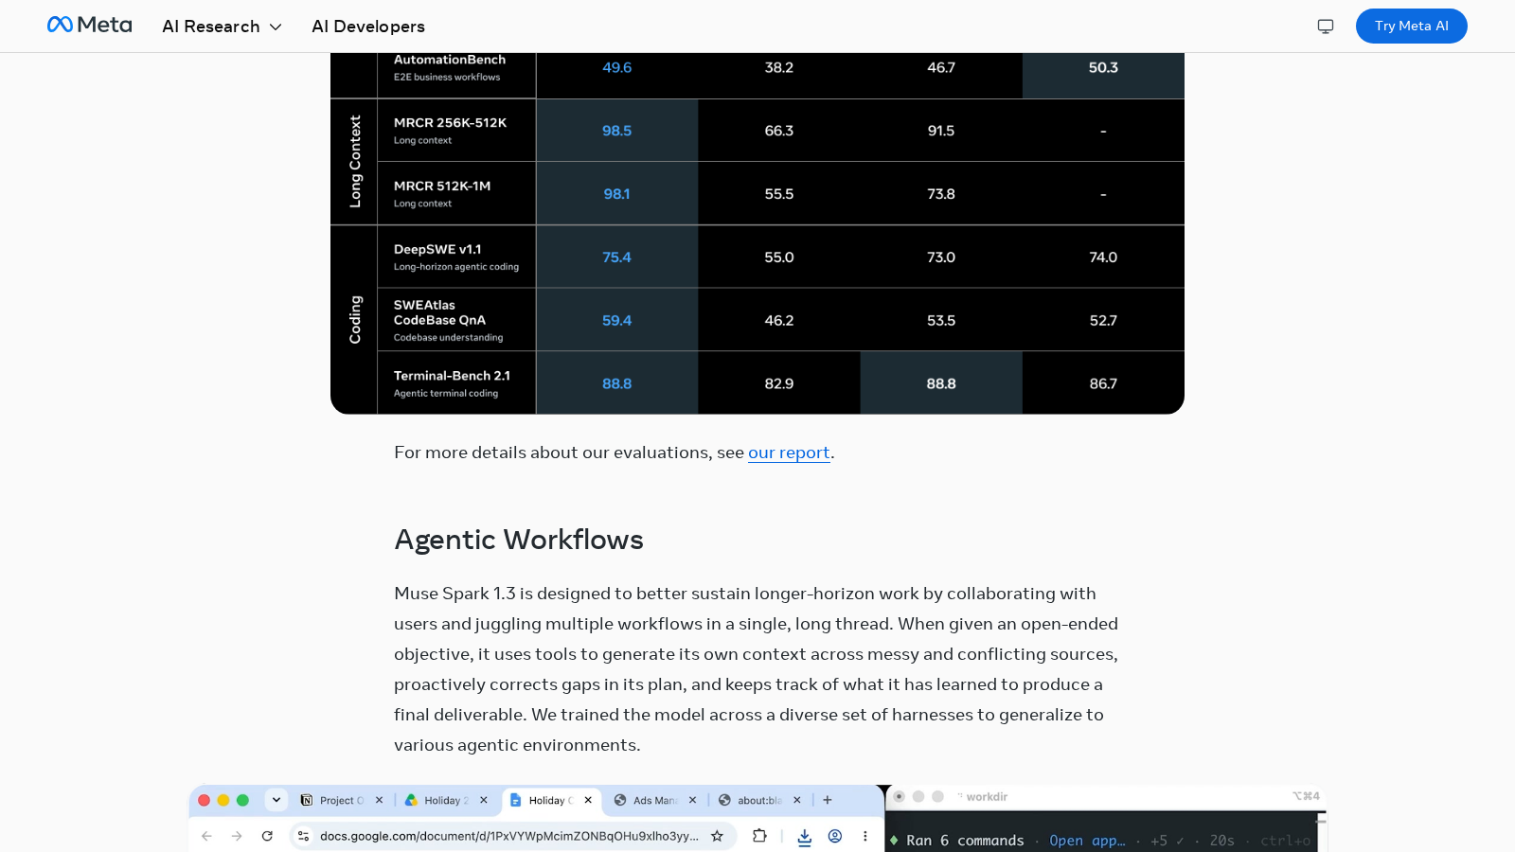Open the tab search chevron in embedded Chrome

click(x=276, y=800)
